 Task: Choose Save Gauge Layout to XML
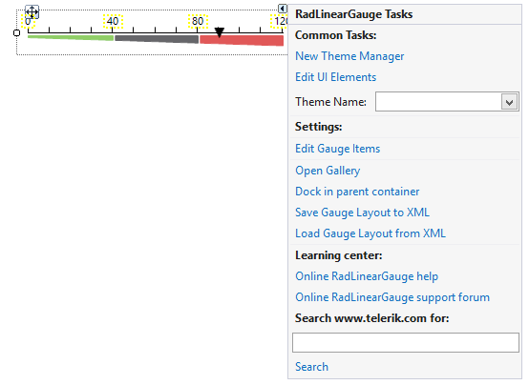coord(362,213)
